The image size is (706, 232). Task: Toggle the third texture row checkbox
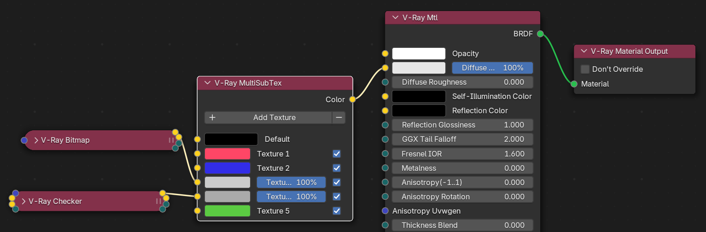tap(337, 182)
